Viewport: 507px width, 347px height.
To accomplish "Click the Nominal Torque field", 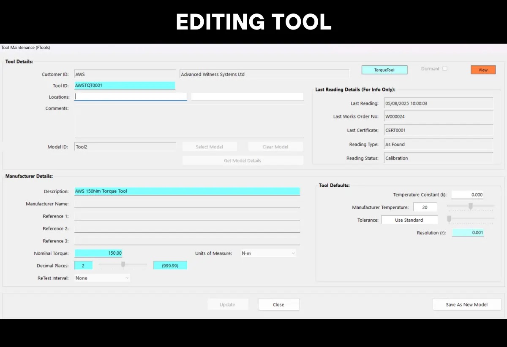I will (98, 253).
